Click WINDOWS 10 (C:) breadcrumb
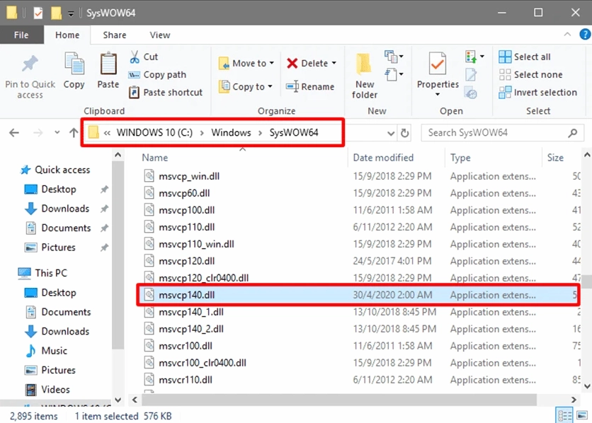Screen dimensions: 592x423 [x=154, y=133]
